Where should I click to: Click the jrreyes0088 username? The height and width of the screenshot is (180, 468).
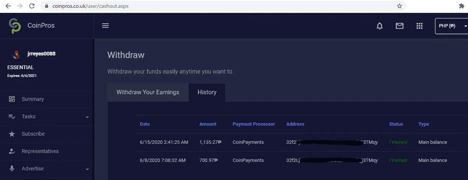[41, 54]
